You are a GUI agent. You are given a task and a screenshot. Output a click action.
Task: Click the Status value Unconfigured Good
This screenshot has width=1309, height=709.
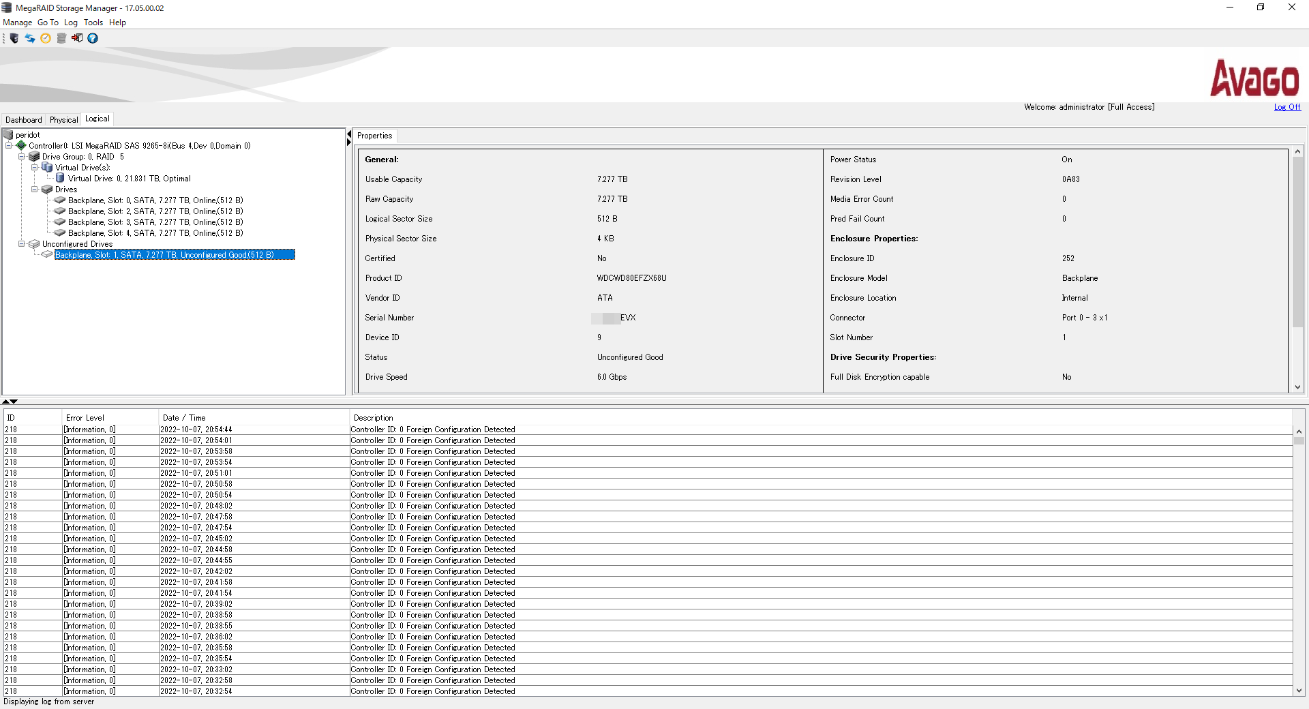(x=630, y=357)
